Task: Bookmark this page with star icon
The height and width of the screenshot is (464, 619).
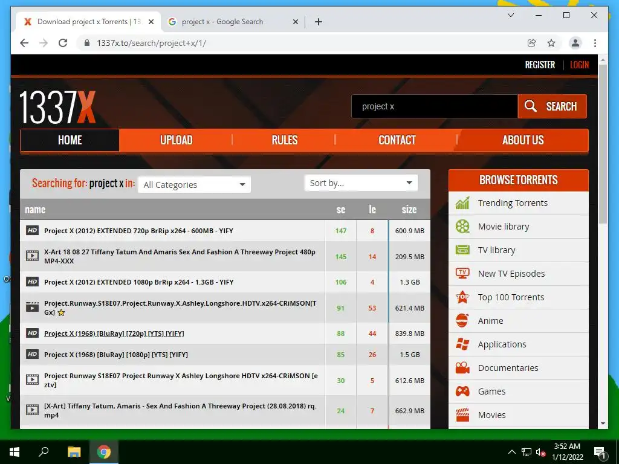Action: coord(551,43)
